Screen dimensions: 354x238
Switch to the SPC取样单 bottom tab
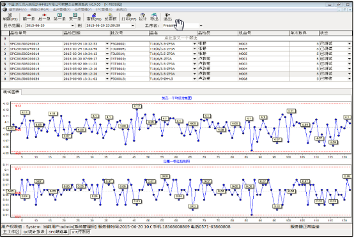pyautogui.click(x=58, y=232)
